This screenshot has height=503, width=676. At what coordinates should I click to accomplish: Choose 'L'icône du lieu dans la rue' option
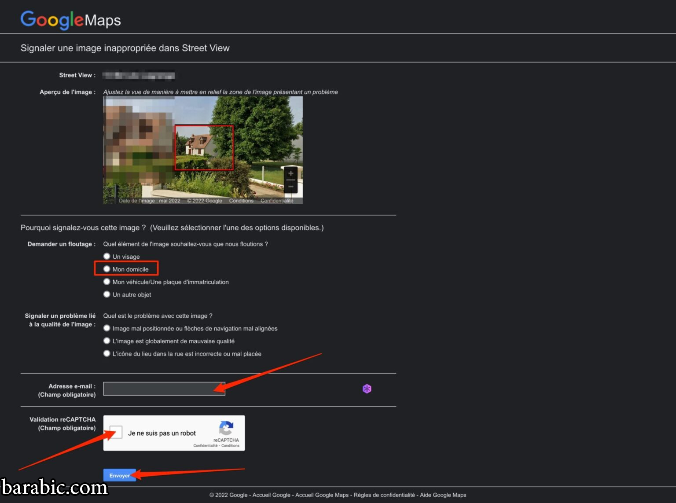(x=107, y=353)
